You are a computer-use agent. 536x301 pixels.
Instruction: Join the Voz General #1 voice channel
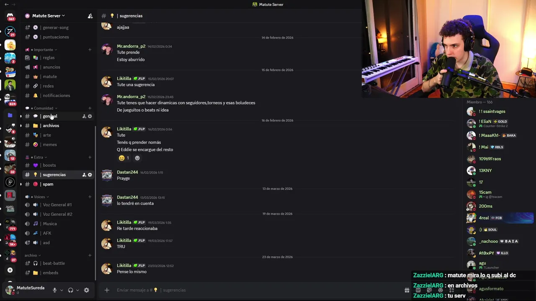tap(57, 205)
